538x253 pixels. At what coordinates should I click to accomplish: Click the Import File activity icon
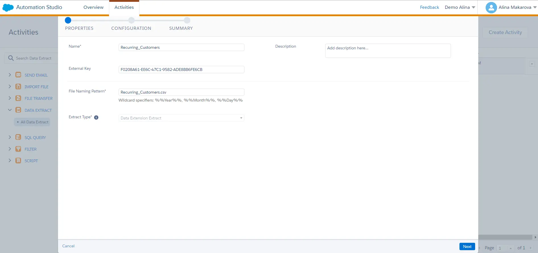point(18,87)
